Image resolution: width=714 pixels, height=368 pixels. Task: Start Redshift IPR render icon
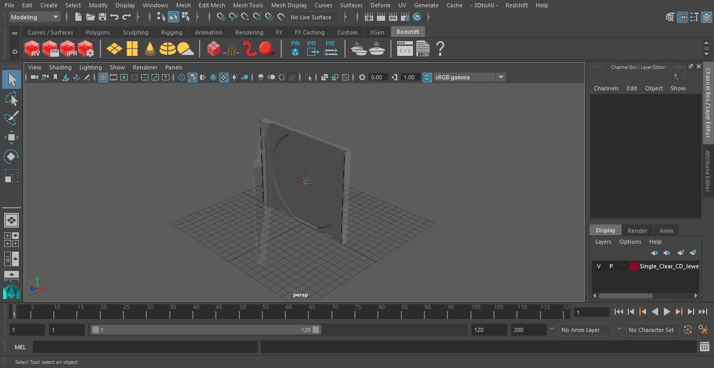[x=68, y=49]
